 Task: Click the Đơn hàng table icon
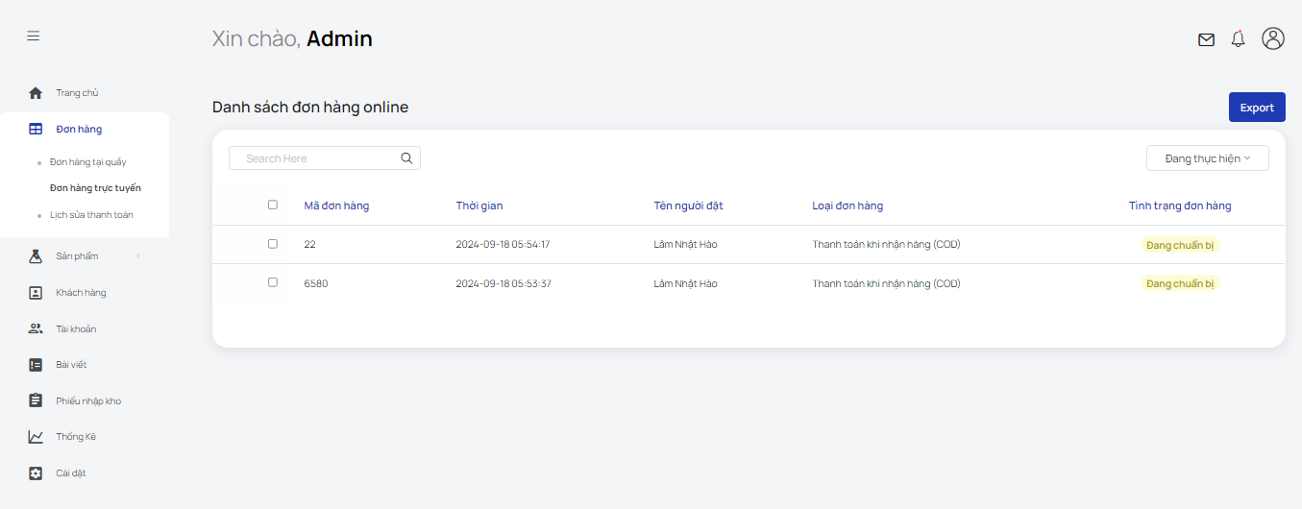pos(36,129)
